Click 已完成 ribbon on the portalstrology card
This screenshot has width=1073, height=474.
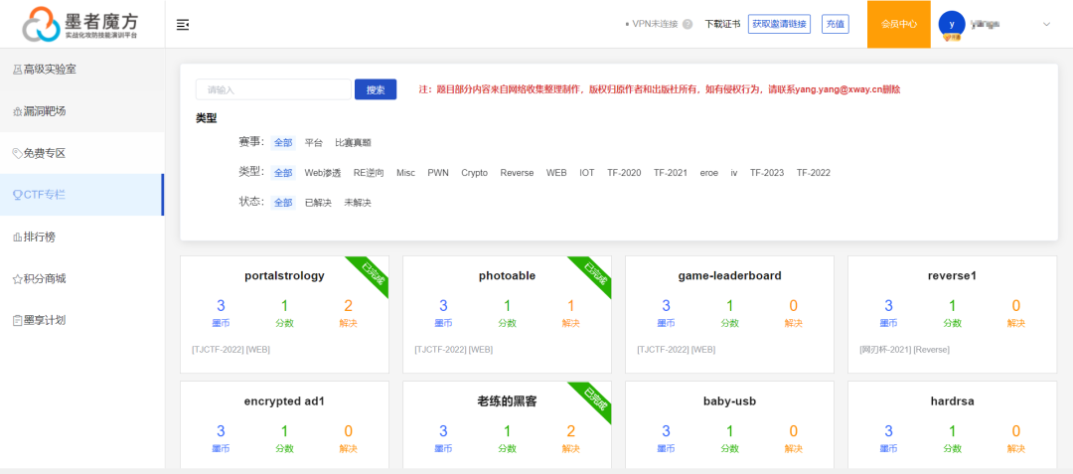coord(373,271)
